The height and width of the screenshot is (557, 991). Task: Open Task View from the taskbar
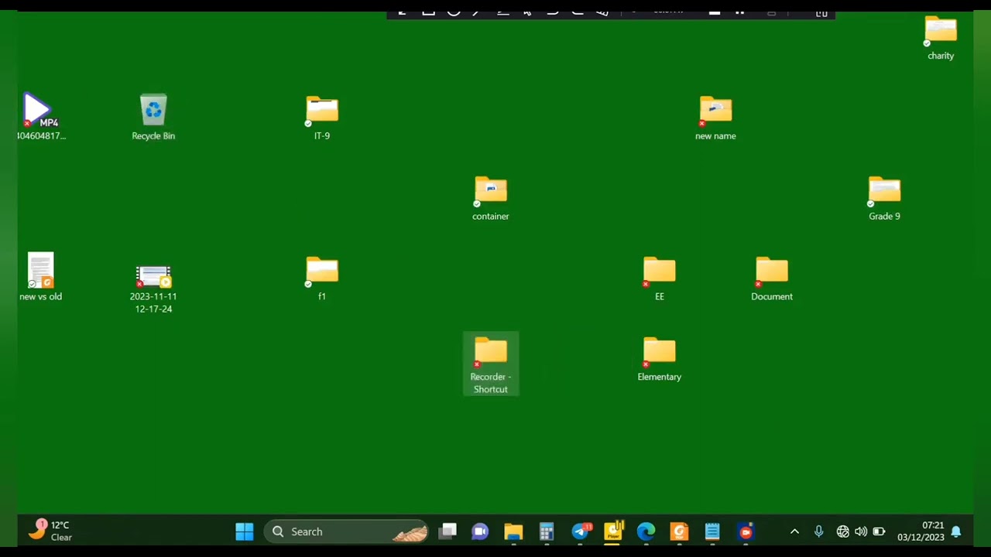click(x=447, y=531)
